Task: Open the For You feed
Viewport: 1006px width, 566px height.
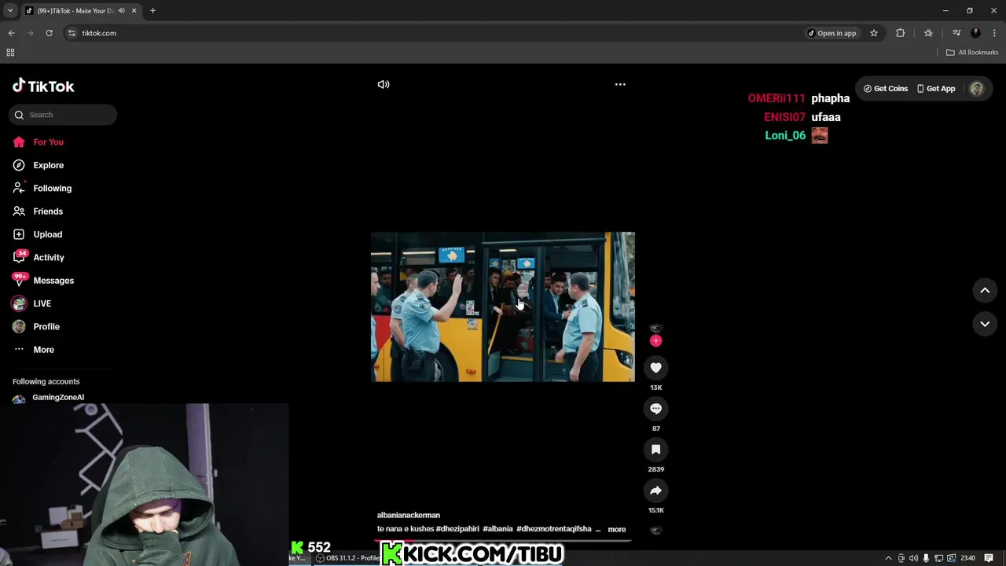Action: click(x=39, y=142)
